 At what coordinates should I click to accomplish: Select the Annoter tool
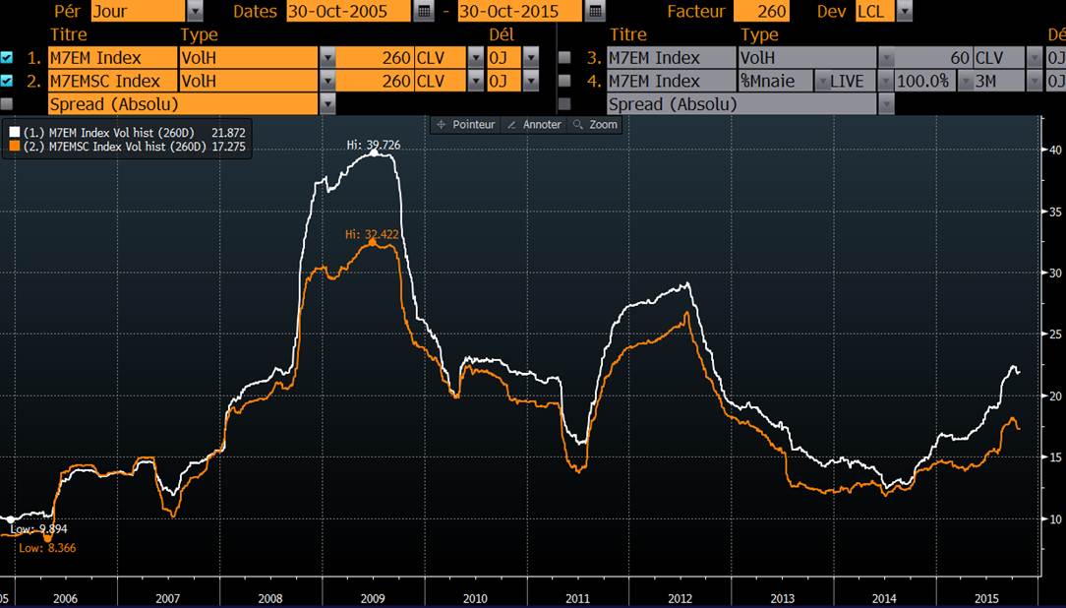(x=534, y=125)
